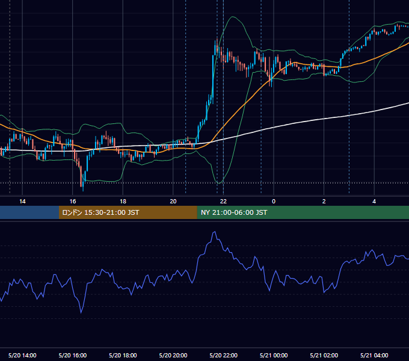Click the hour label 0 on chart axis
The height and width of the screenshot is (361, 409).
[274, 202]
